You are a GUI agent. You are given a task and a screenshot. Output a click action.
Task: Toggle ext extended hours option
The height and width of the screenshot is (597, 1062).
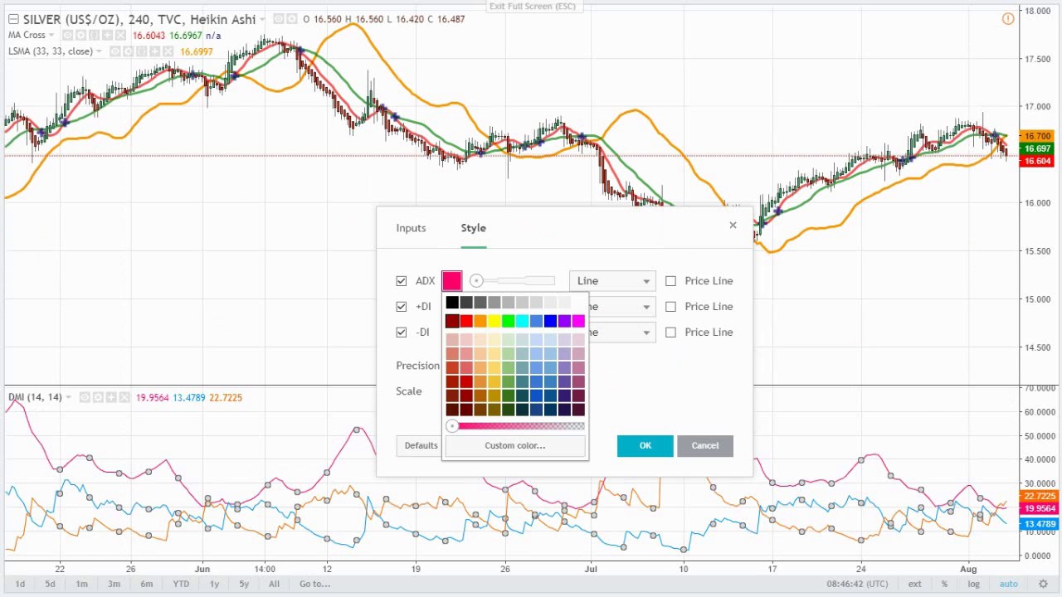pos(914,584)
